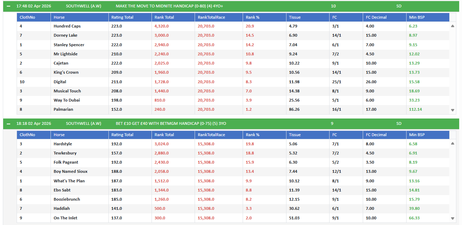Click Min BSP value 6.23 for Hundred Caps

(413, 26)
